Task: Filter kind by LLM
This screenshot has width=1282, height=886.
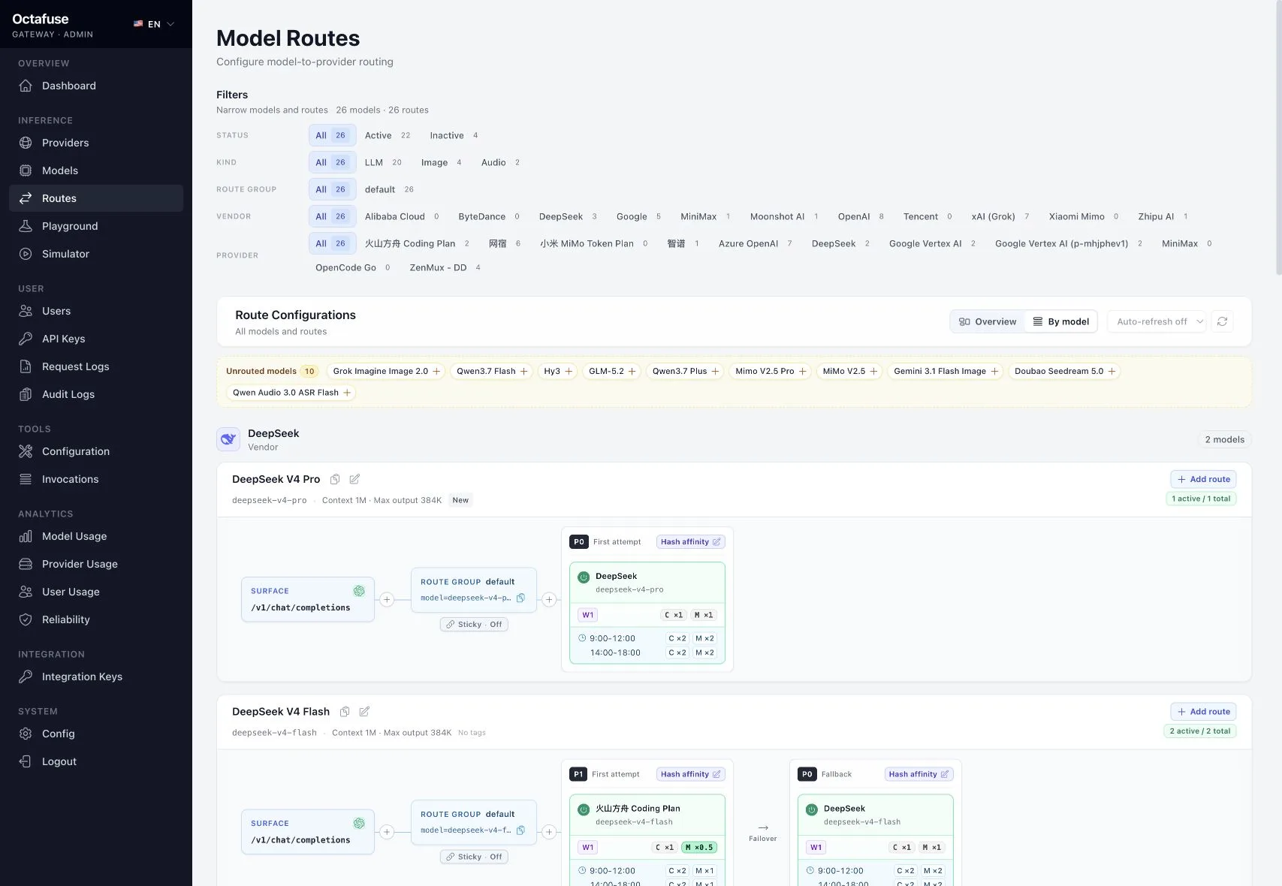Action: tap(383, 162)
